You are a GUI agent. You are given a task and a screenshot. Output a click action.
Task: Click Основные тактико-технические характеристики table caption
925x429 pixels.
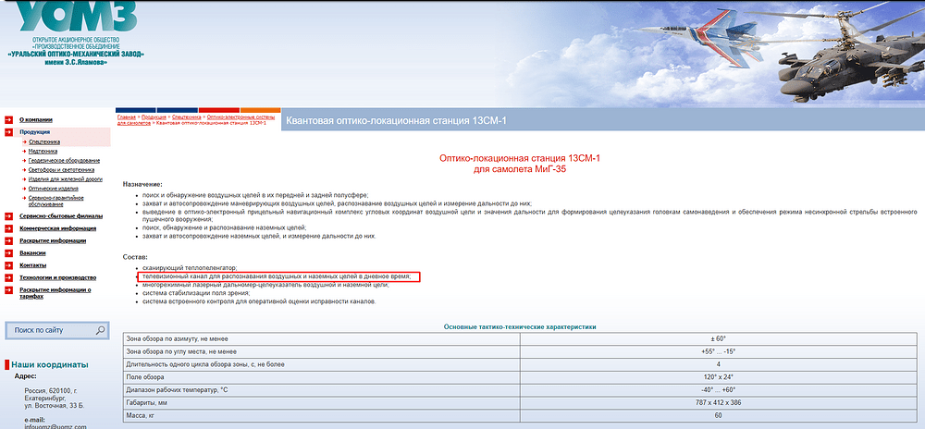520,326
